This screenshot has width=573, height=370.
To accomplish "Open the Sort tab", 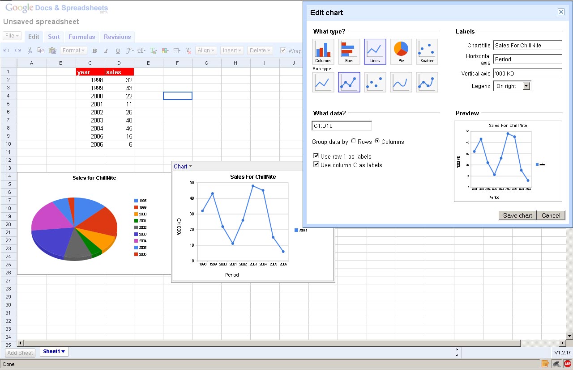I will [53, 37].
